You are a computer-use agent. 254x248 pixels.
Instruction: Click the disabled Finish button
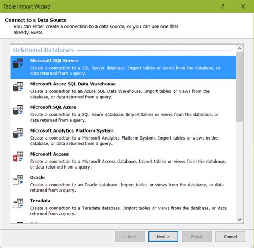197,237
